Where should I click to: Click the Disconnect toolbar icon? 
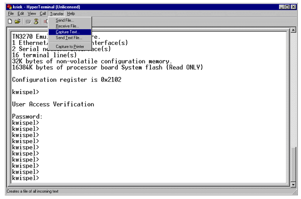[x=36, y=21]
